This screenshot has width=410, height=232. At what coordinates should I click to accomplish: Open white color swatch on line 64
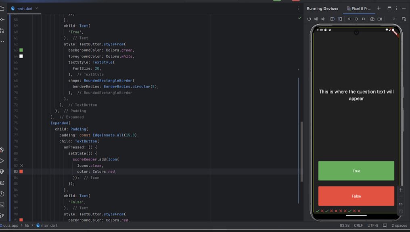coord(21,56)
